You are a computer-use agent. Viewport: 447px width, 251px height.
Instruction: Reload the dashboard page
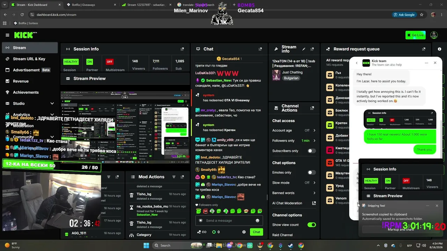pyautogui.click(x=22, y=15)
